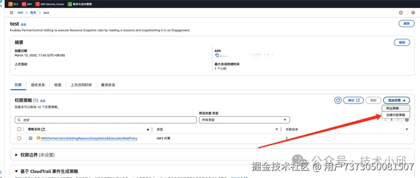Go to previous page of policies
The image size is (420, 178).
385,120
